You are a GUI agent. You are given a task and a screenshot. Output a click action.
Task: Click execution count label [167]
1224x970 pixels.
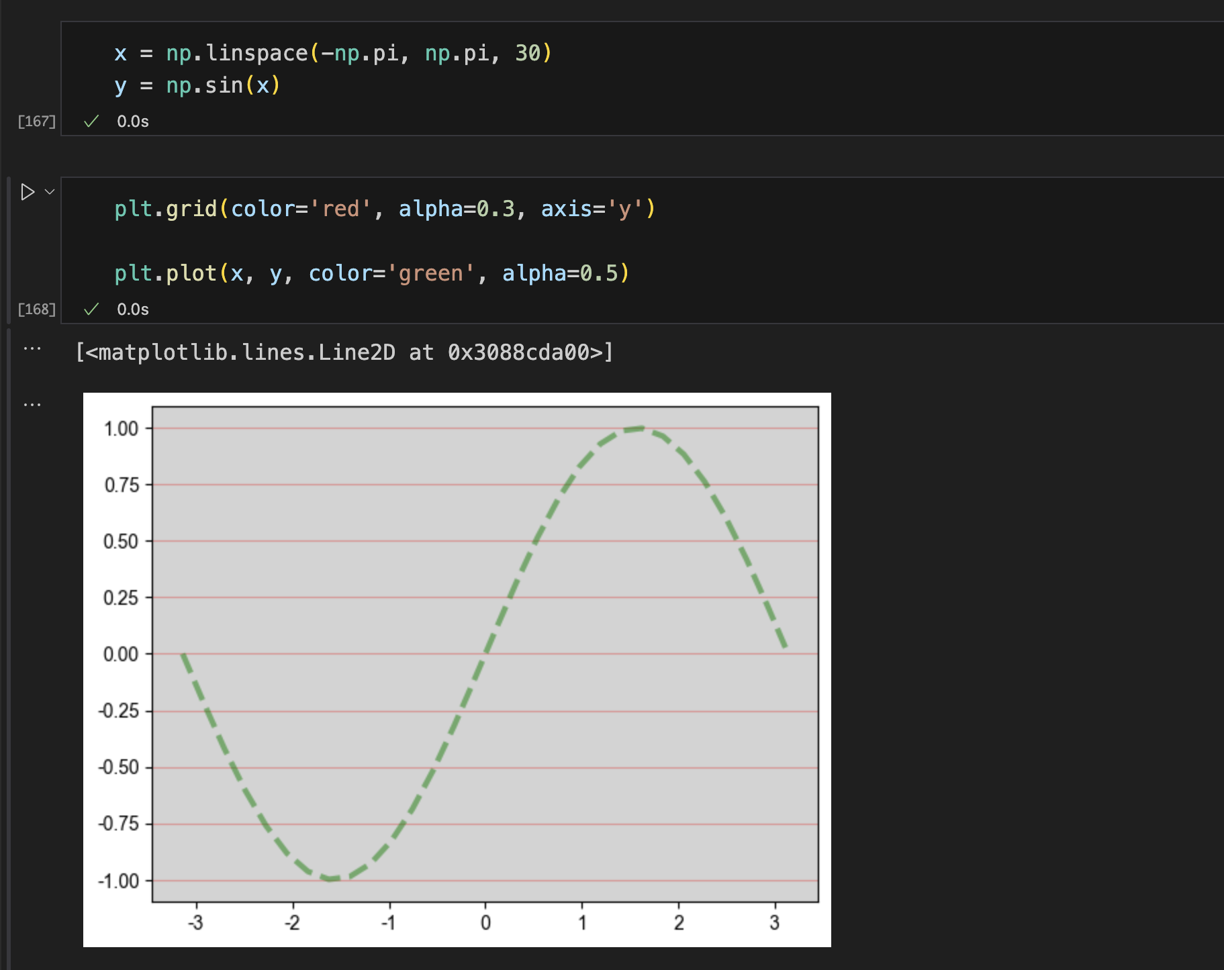pos(37,122)
